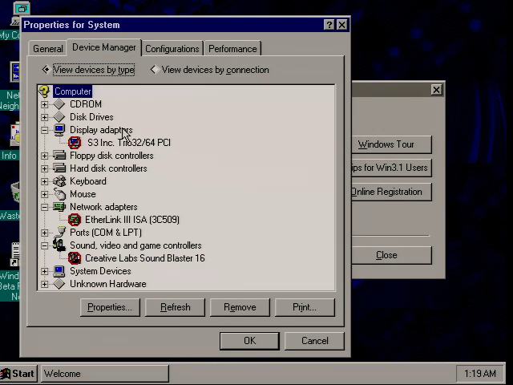Collapse the Network adapters branch

pyautogui.click(x=45, y=207)
